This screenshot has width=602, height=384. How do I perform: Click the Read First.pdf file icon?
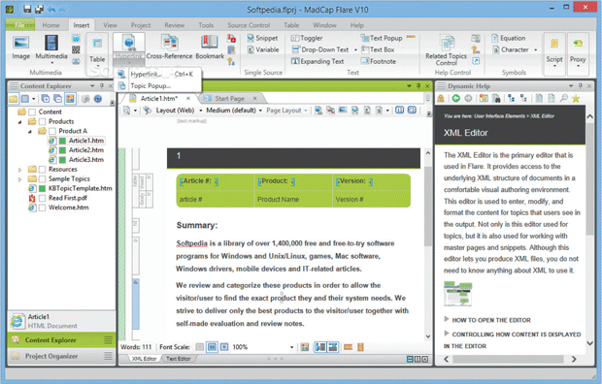tap(32, 198)
